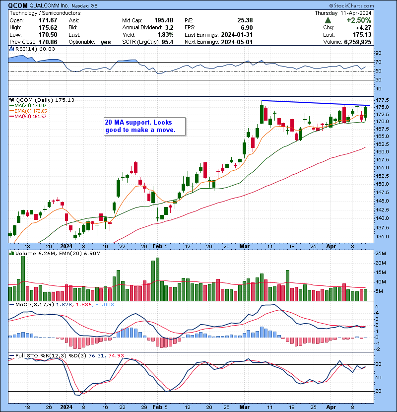Click the High price 175.62
Screen dimensions: 397x412
(x=48, y=28)
